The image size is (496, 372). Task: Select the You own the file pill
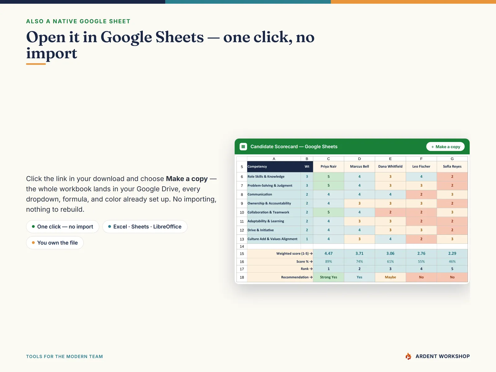click(55, 243)
